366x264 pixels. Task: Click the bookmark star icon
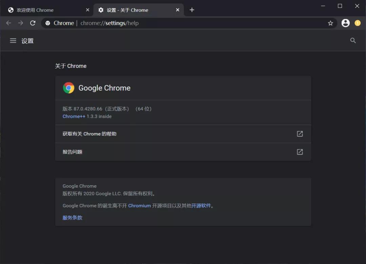click(330, 23)
